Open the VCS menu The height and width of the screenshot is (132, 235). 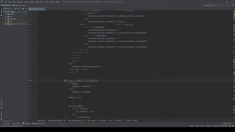pyautogui.click(x=47, y=2)
